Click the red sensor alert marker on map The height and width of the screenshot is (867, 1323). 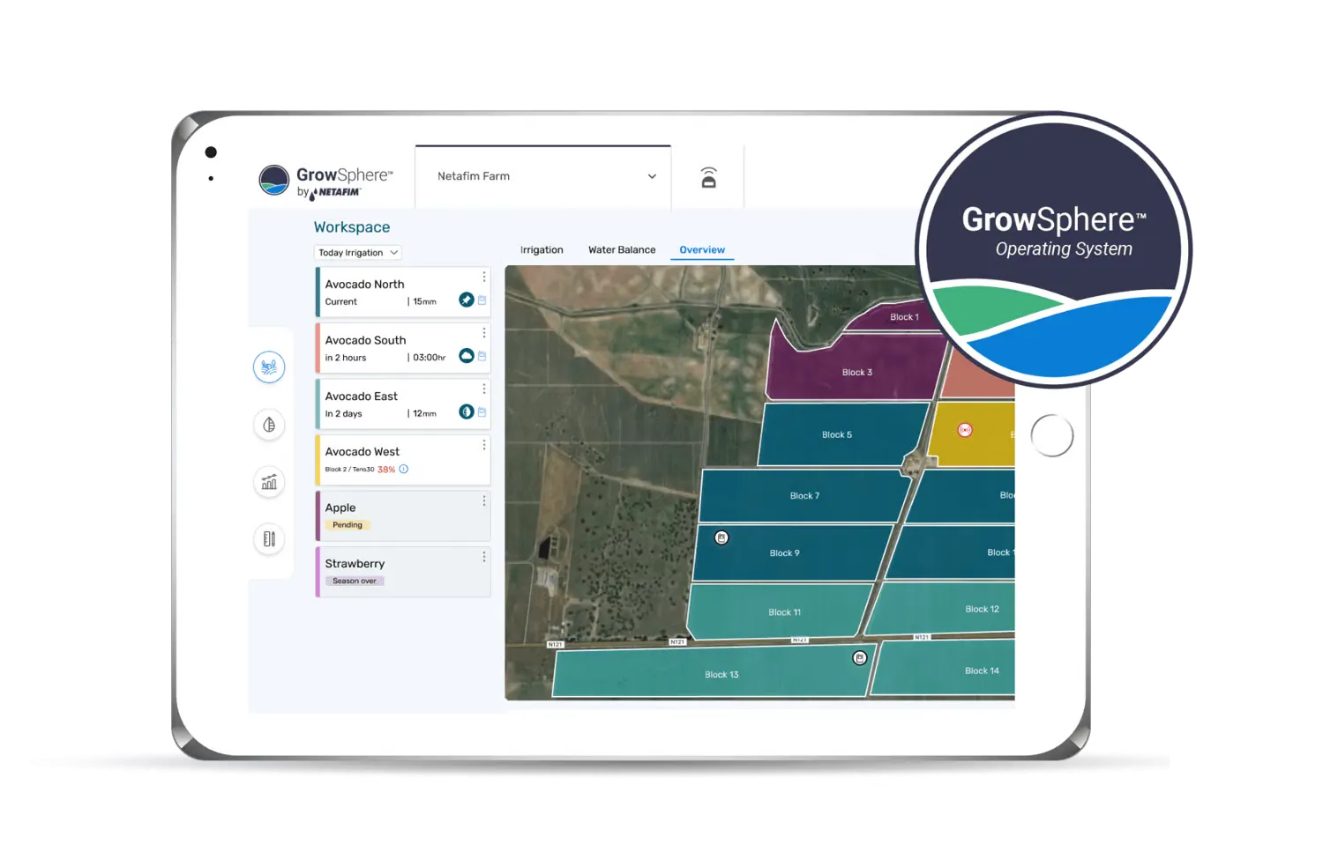pos(965,430)
